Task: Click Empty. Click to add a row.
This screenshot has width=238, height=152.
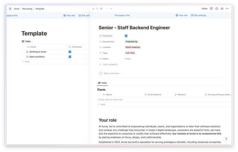Action: 111,100
